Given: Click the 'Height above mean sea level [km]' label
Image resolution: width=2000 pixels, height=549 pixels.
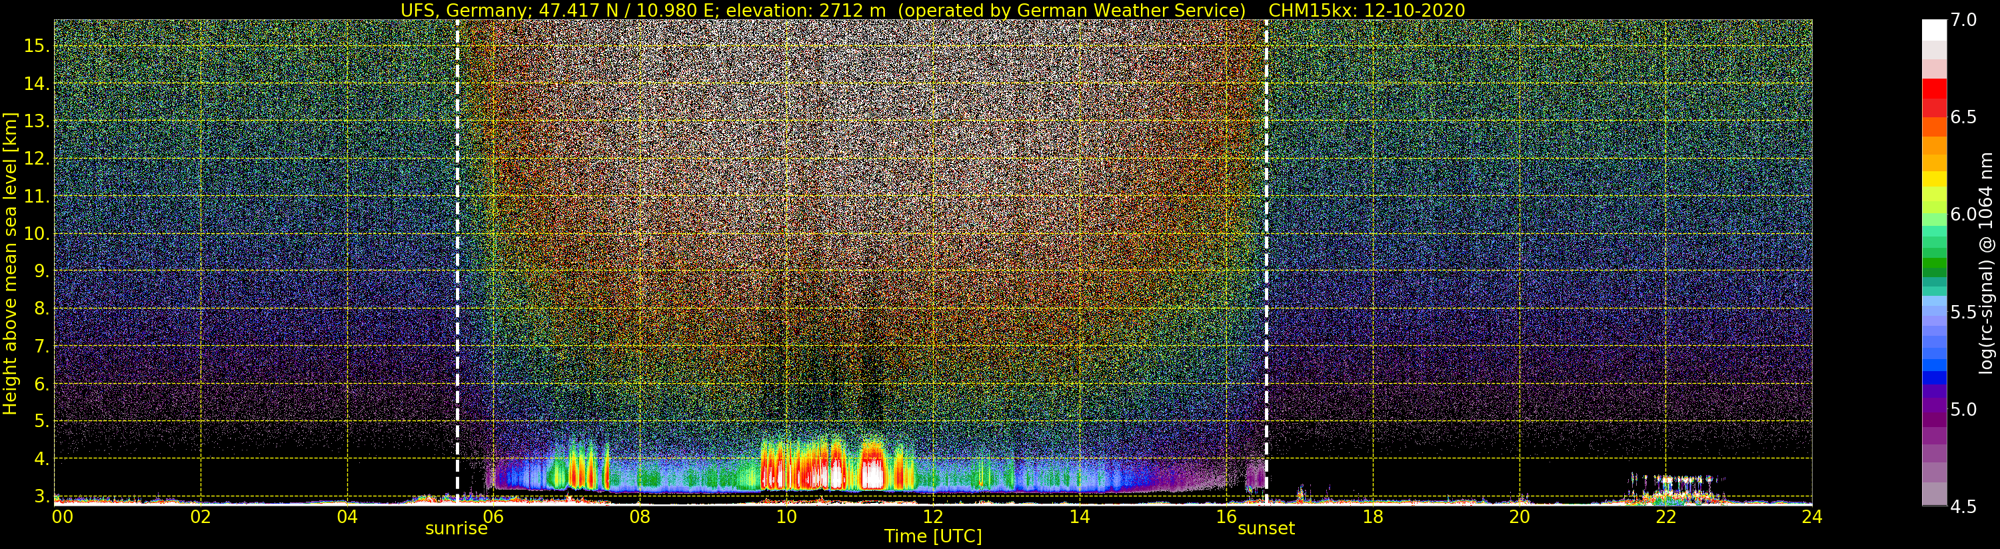Looking at the screenshot, I should [x=10, y=264].
